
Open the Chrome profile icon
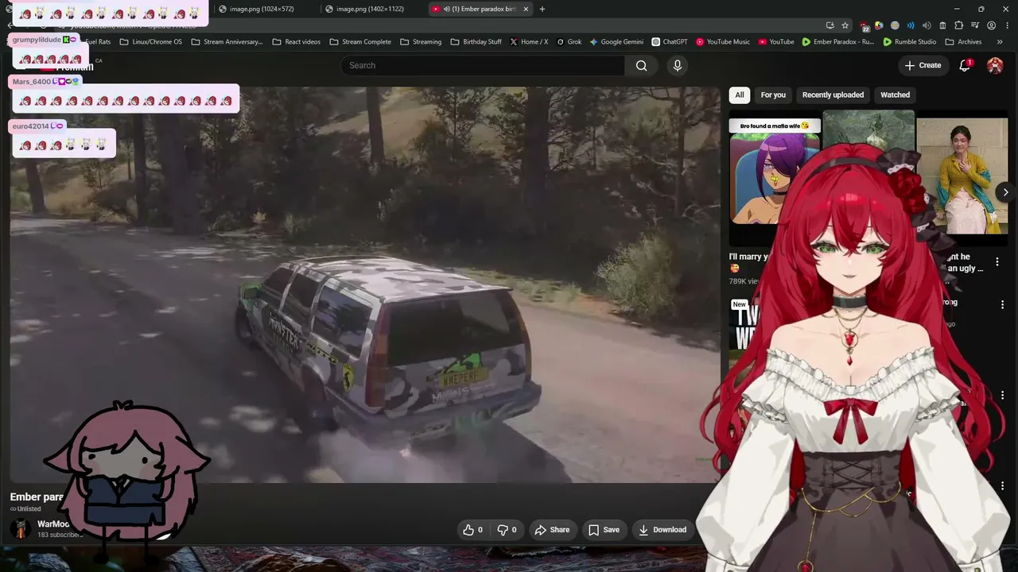(991, 25)
